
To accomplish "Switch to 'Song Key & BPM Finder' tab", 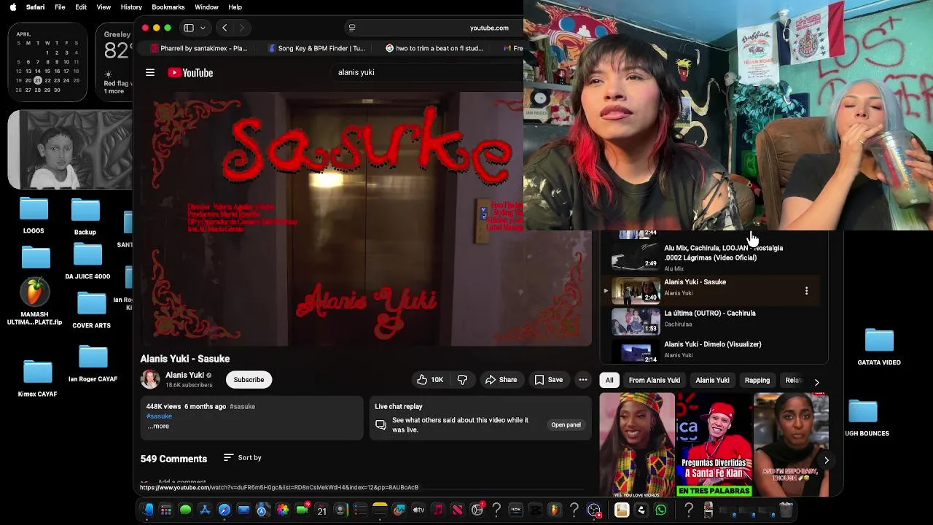I will pyautogui.click(x=316, y=48).
